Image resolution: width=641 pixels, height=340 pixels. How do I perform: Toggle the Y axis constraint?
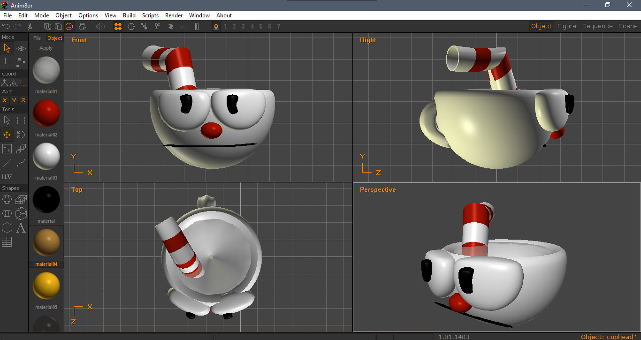tap(13, 100)
